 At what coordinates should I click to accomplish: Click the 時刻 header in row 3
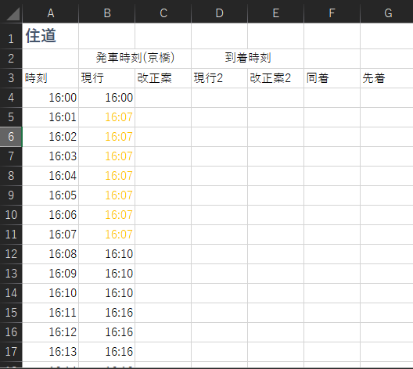pos(51,78)
